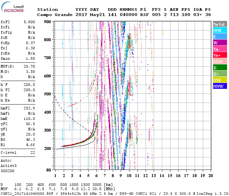The width and height of the screenshot is (229, 196).
Task: Click the fxI value 6.30
Action: (30, 48)
